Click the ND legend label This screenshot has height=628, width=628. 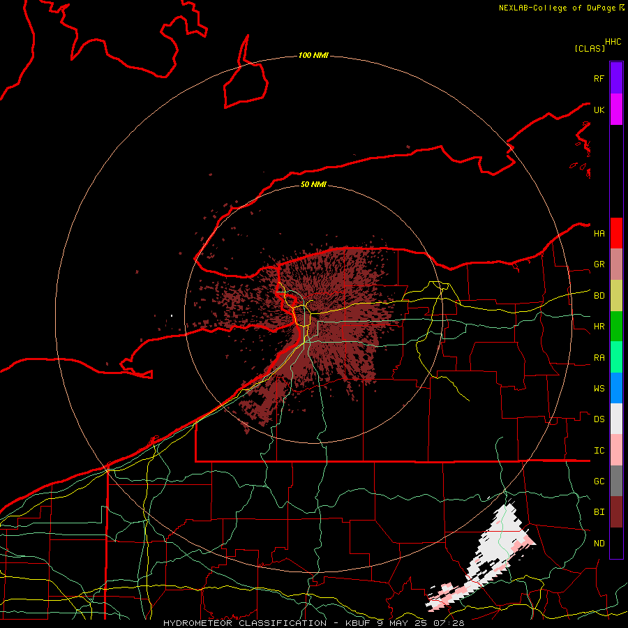pyautogui.click(x=599, y=543)
